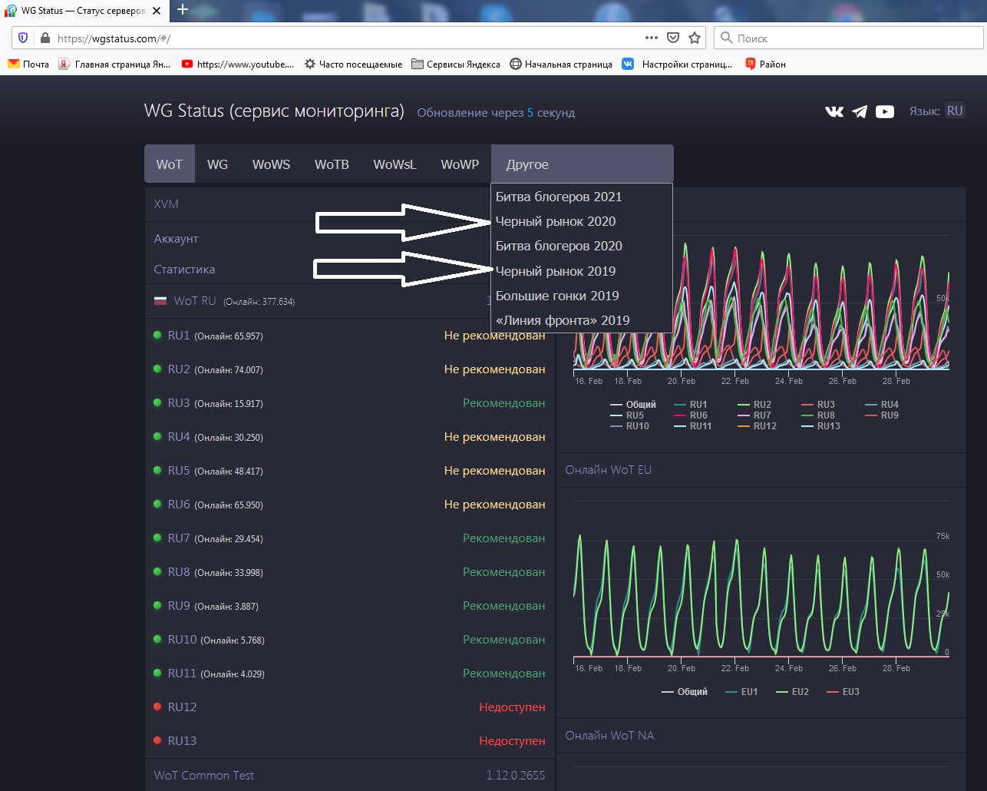Toggle RU13 series in chart legend
Screen dimensions: 987x791
pyautogui.click(x=821, y=426)
